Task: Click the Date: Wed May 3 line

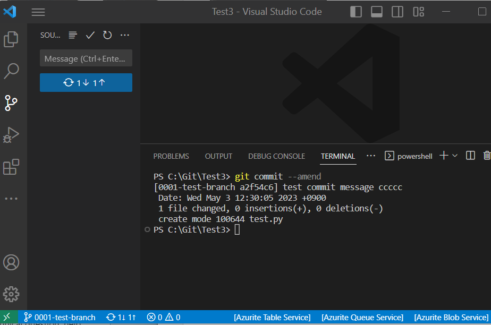Action: point(242,198)
